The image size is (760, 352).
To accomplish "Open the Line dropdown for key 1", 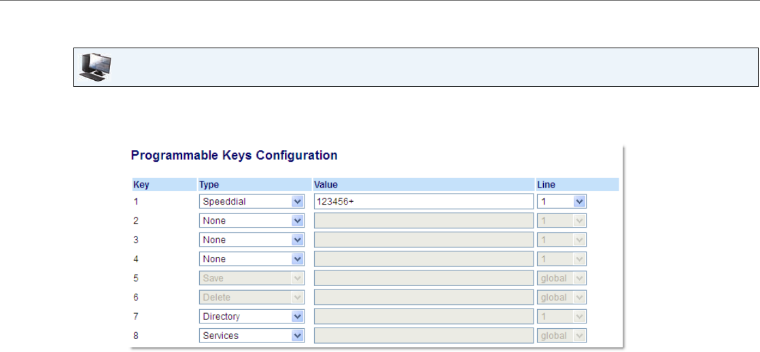I will click(x=562, y=202).
